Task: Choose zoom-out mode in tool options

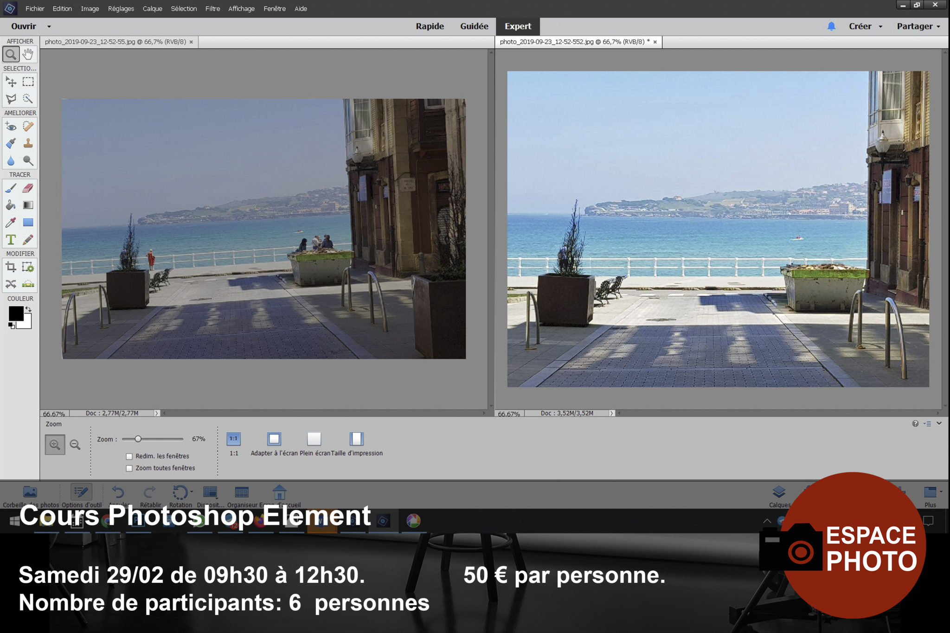Action: pyautogui.click(x=75, y=445)
